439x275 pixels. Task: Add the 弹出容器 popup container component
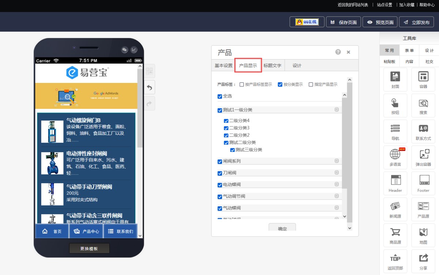point(423,157)
